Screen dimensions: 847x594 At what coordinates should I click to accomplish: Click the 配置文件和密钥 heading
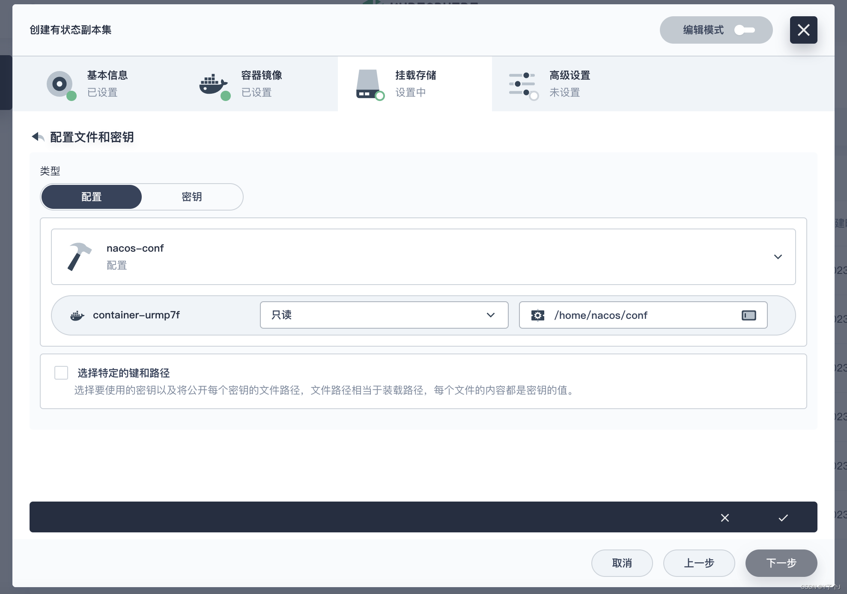(92, 137)
